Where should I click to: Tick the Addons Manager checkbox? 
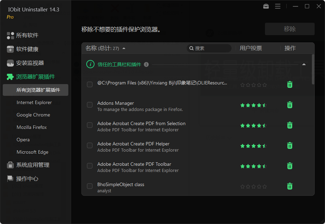point(90,105)
